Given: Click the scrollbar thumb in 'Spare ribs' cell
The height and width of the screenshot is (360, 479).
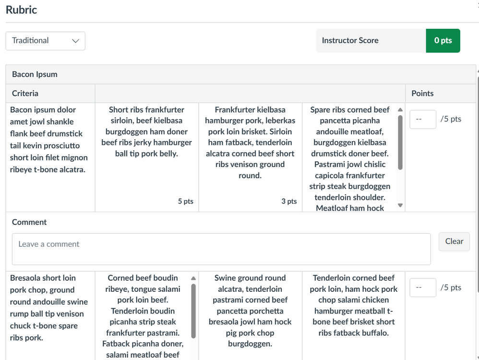Looking at the screenshot, I should 400,142.
